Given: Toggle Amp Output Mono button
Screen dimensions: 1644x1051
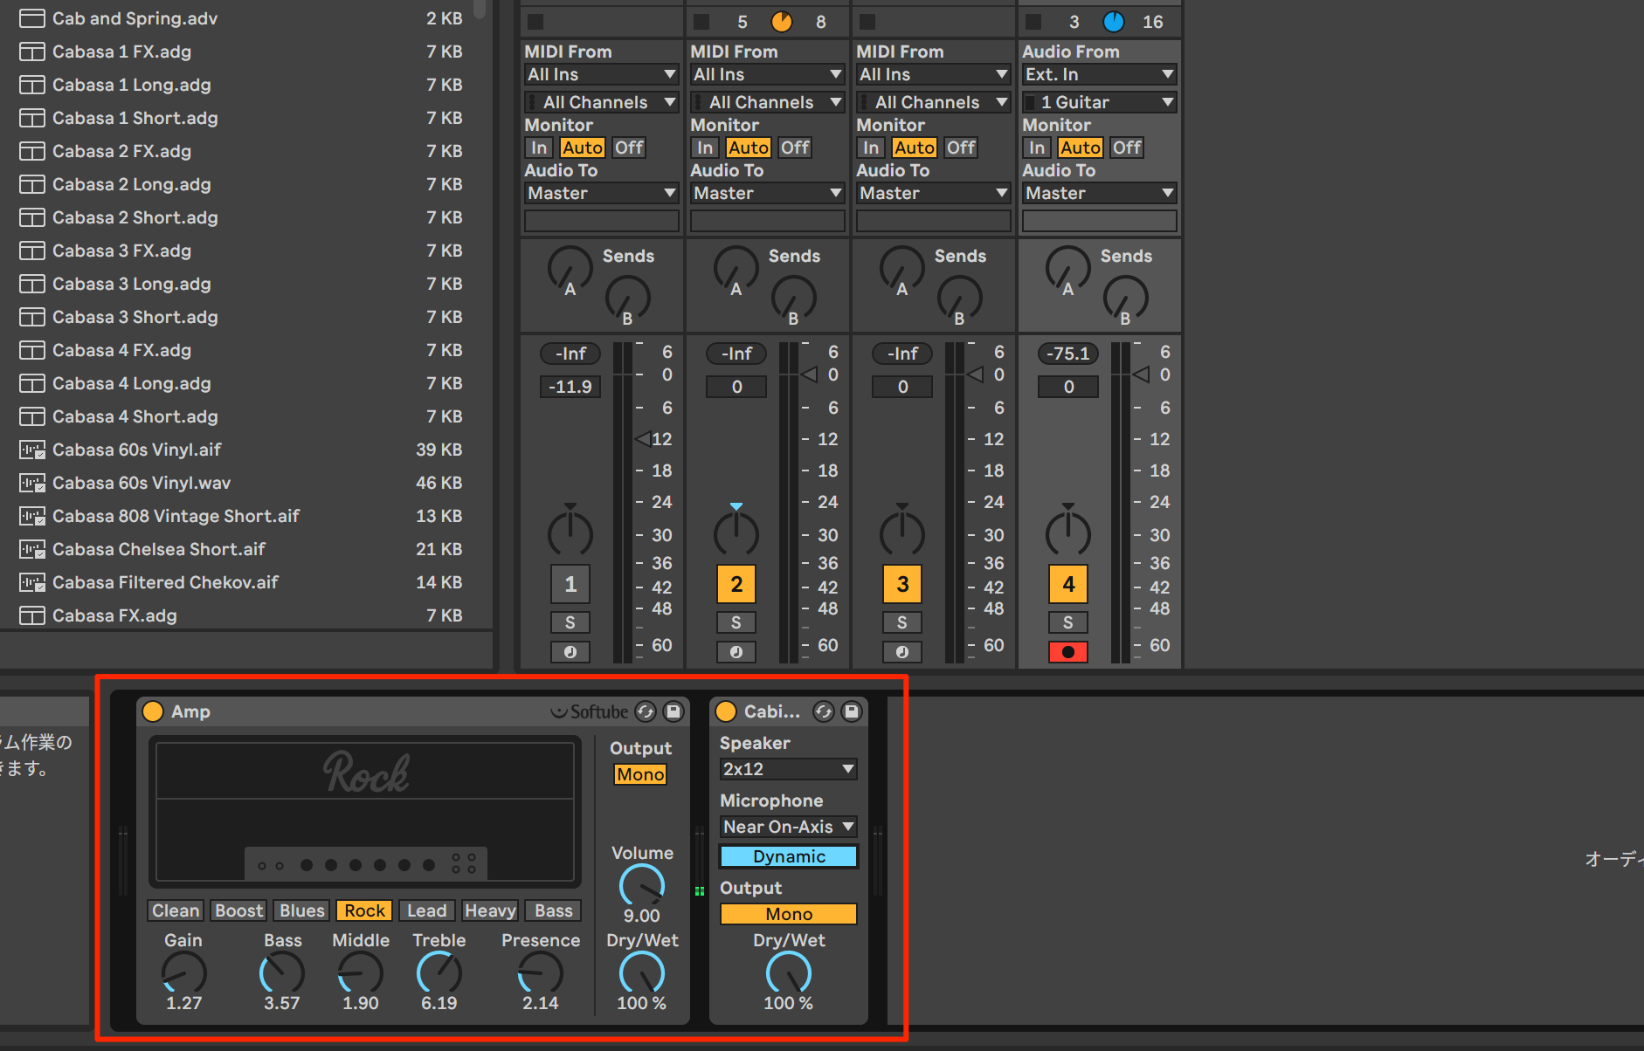Looking at the screenshot, I should click(640, 774).
